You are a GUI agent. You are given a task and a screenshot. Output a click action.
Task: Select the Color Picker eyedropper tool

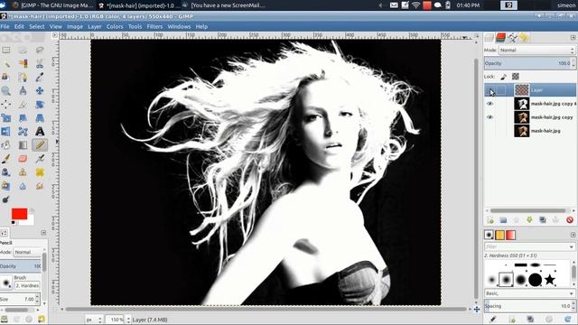(x=40, y=77)
